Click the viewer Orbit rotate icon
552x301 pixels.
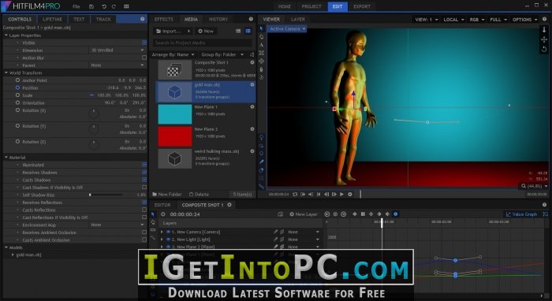click(544, 49)
